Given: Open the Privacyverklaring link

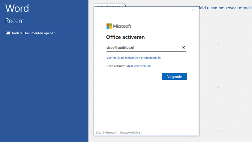Looking at the screenshot, I should 130,132.
